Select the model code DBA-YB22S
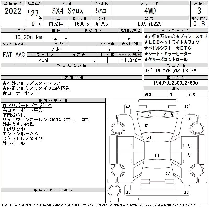Viewport: 209px width, 209px height. point(149,24)
